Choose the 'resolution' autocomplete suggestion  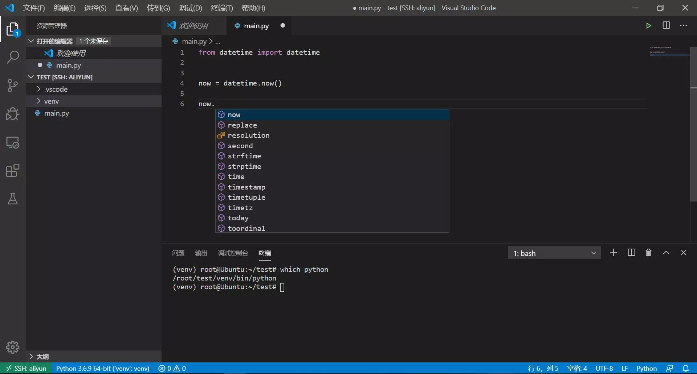pyautogui.click(x=332, y=135)
